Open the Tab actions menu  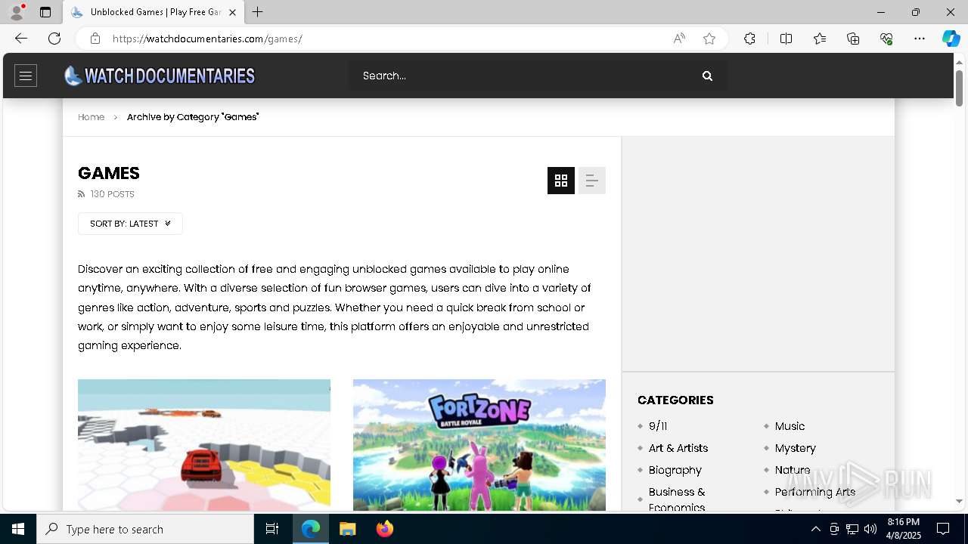45,12
